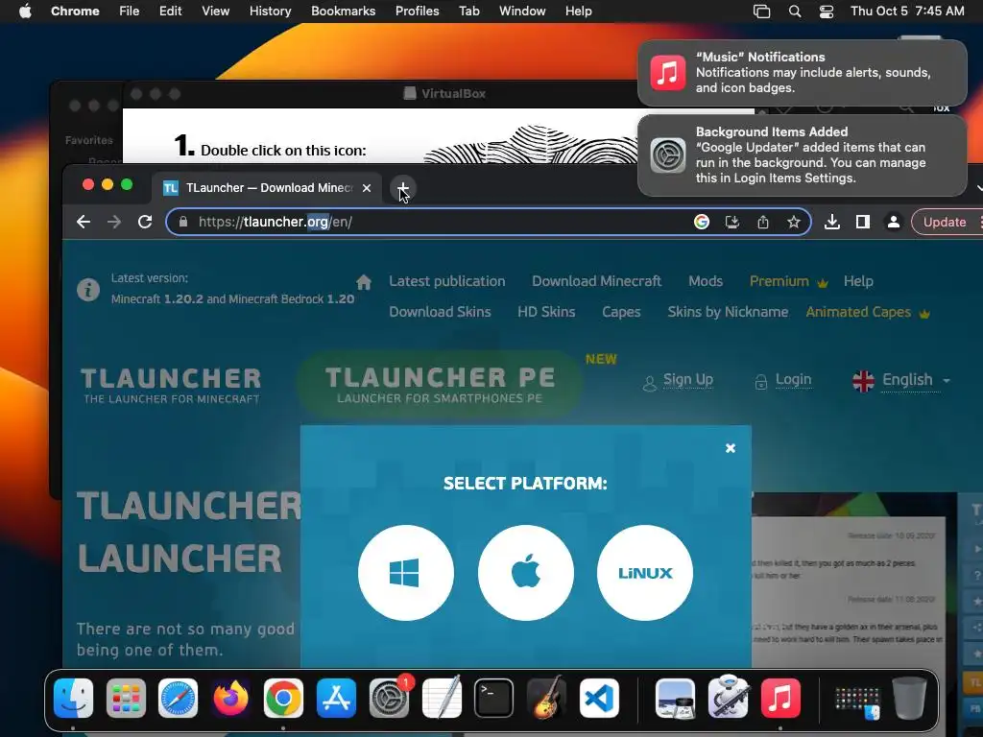Click the share icon in address bar
Viewport: 983px width, 737px height.
(x=763, y=222)
